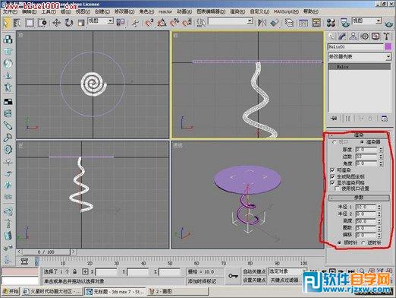
Task: Enable the 使用视口设置 checkbox
Action: click(337, 189)
